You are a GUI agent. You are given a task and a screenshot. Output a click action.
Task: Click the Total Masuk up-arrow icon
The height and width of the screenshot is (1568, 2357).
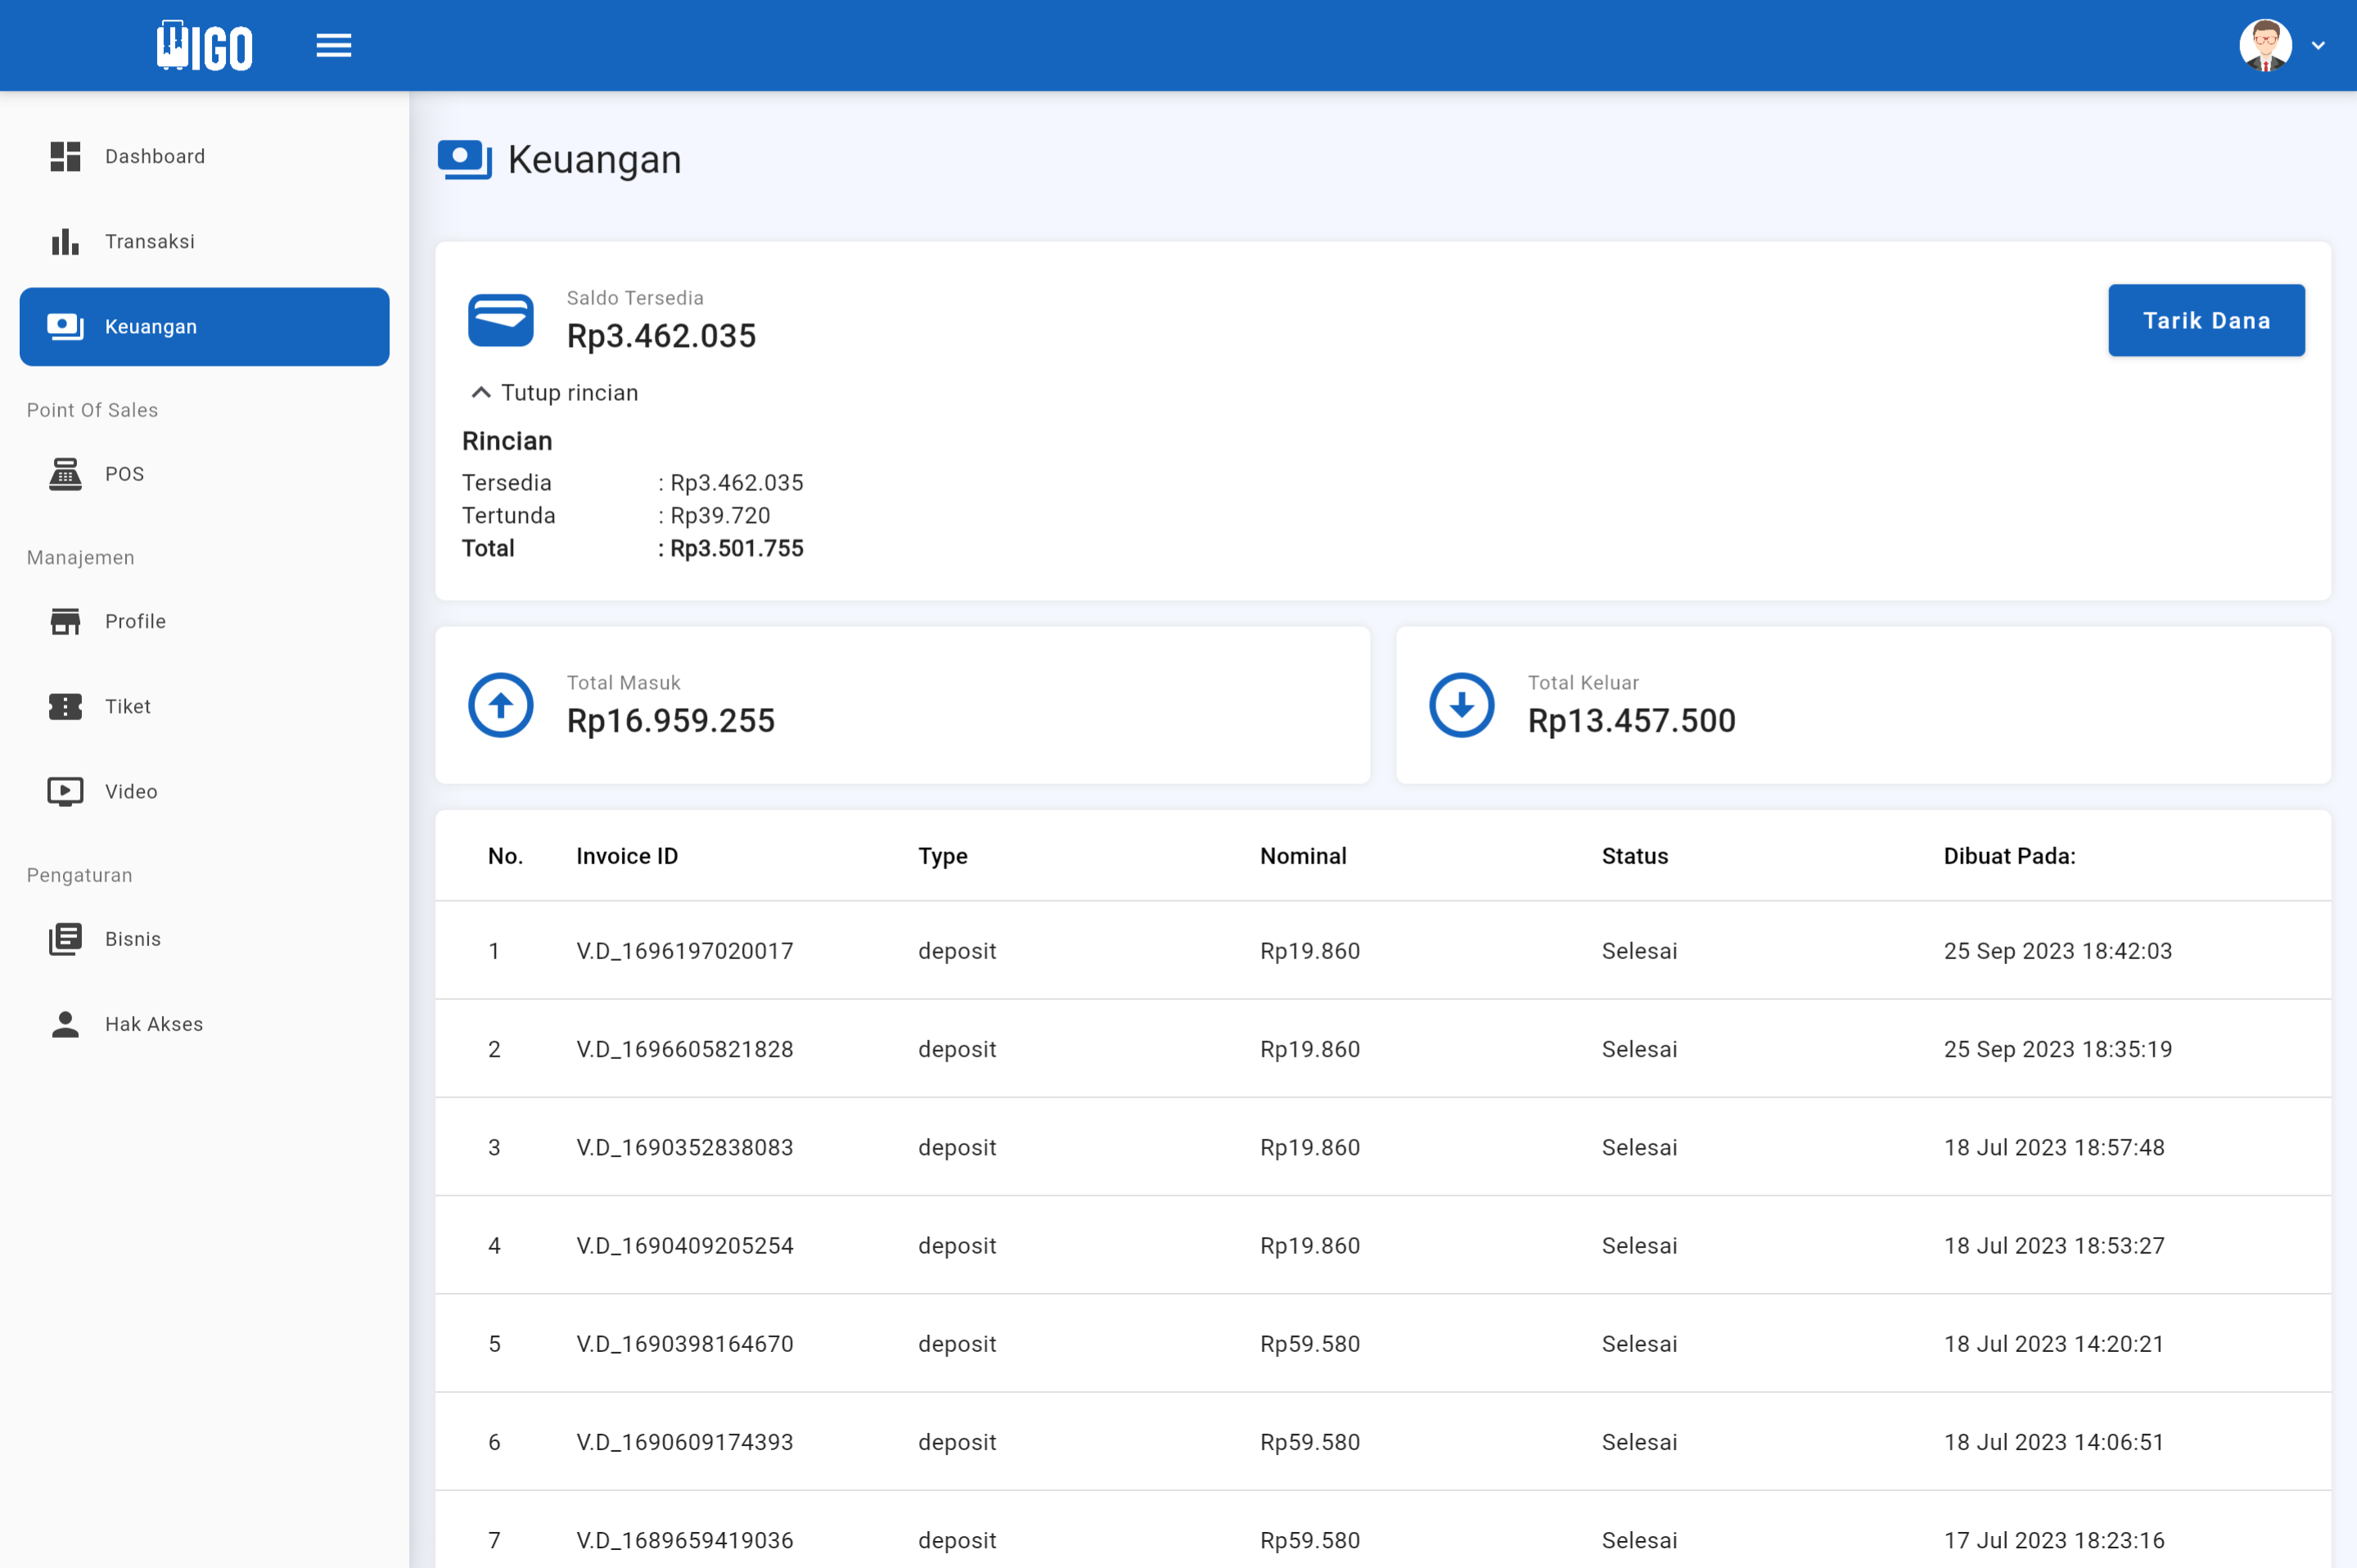500,705
